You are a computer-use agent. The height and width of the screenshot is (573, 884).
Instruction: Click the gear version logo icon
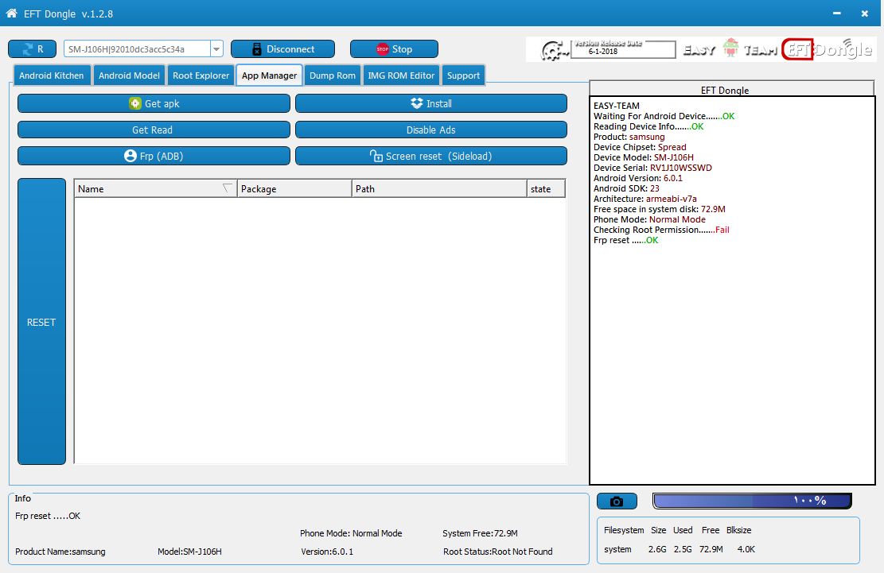tap(555, 51)
